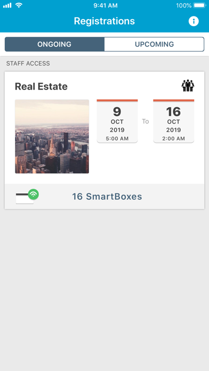Switch to the ONGOING tab
This screenshot has width=209, height=371.
pos(54,44)
